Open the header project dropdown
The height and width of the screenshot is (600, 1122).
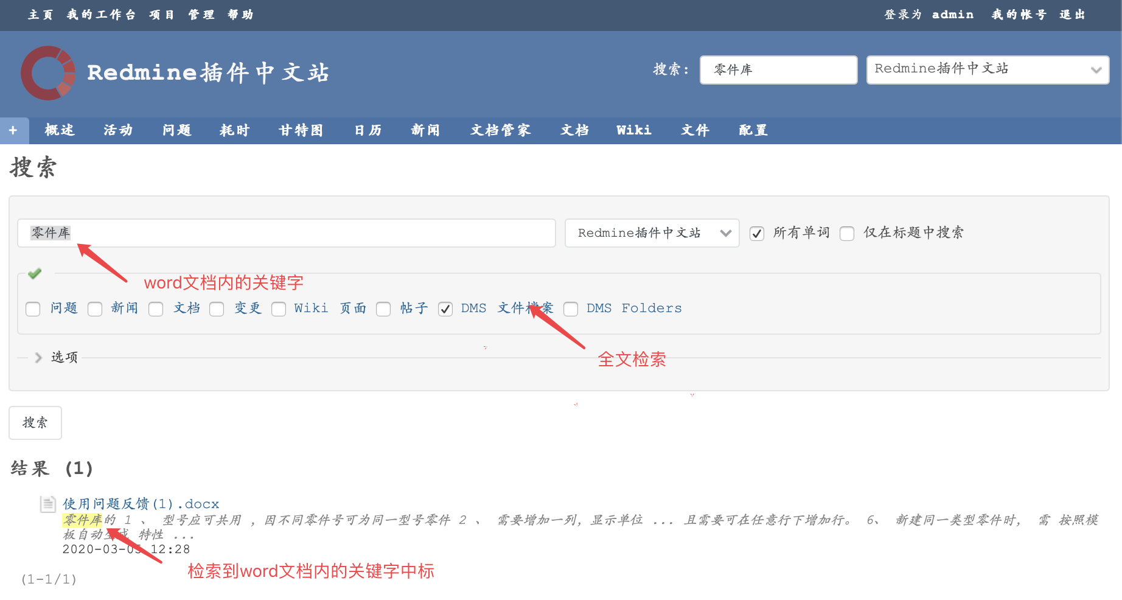point(988,70)
